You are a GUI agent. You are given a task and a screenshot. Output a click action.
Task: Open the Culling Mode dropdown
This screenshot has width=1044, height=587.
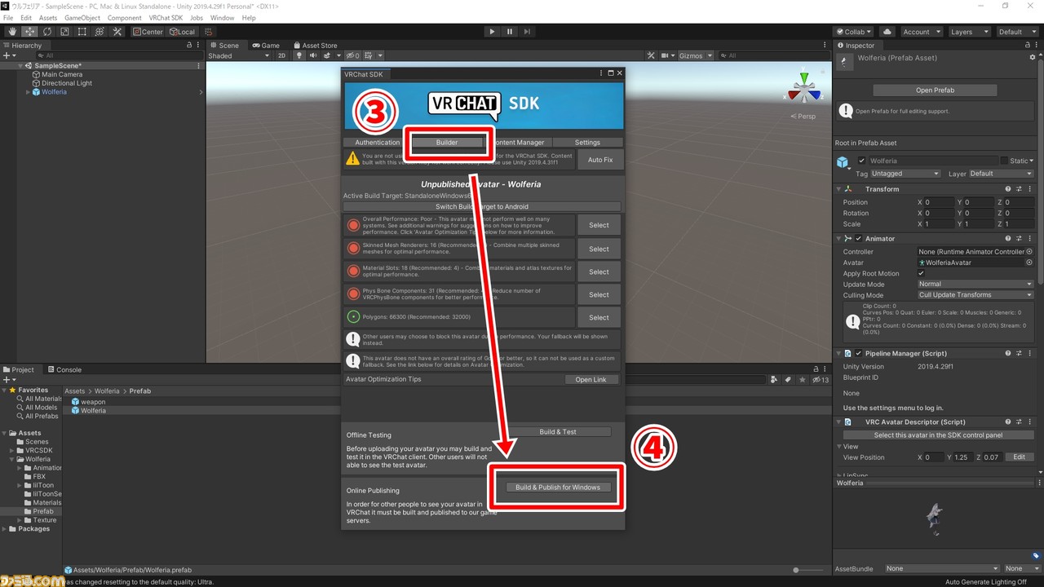(x=975, y=294)
